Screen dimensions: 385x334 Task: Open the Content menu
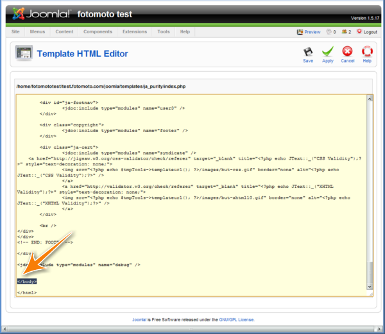[x=64, y=31]
